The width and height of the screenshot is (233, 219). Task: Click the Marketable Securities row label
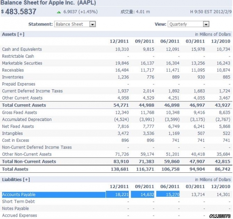pos(22,63)
